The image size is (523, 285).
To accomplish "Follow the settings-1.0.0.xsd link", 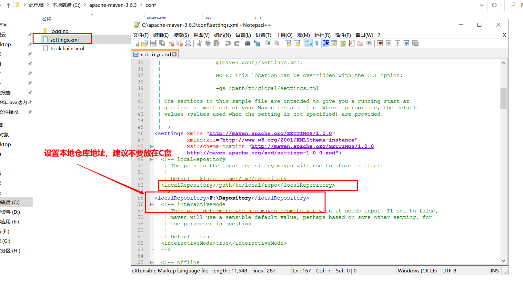I will coord(261,153).
